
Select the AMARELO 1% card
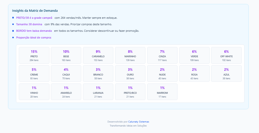[66, 92]
